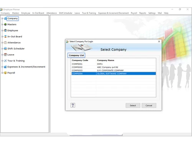Select Company label in tree

(13, 18)
